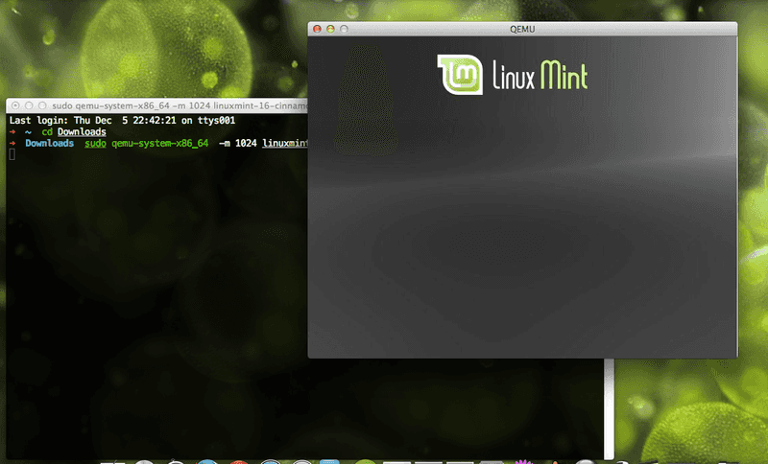Click the '-m 1024' argument in Terminal

coord(237,143)
